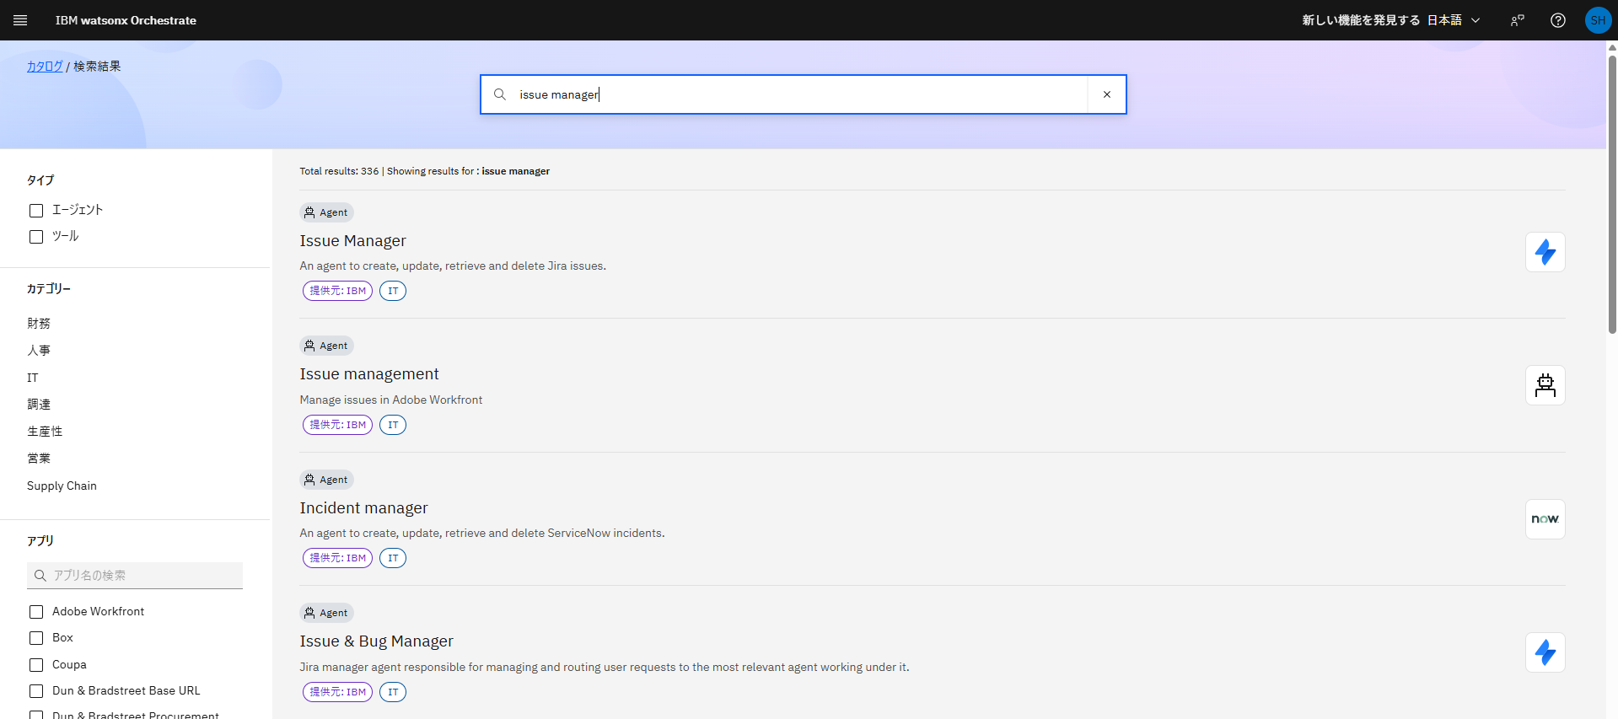
Task: Select the 財務 category filter
Action: coord(39,324)
